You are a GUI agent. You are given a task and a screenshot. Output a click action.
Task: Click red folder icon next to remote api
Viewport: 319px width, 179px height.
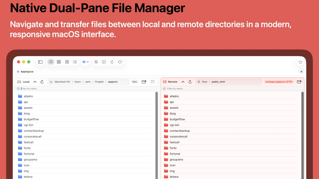click(x=166, y=102)
